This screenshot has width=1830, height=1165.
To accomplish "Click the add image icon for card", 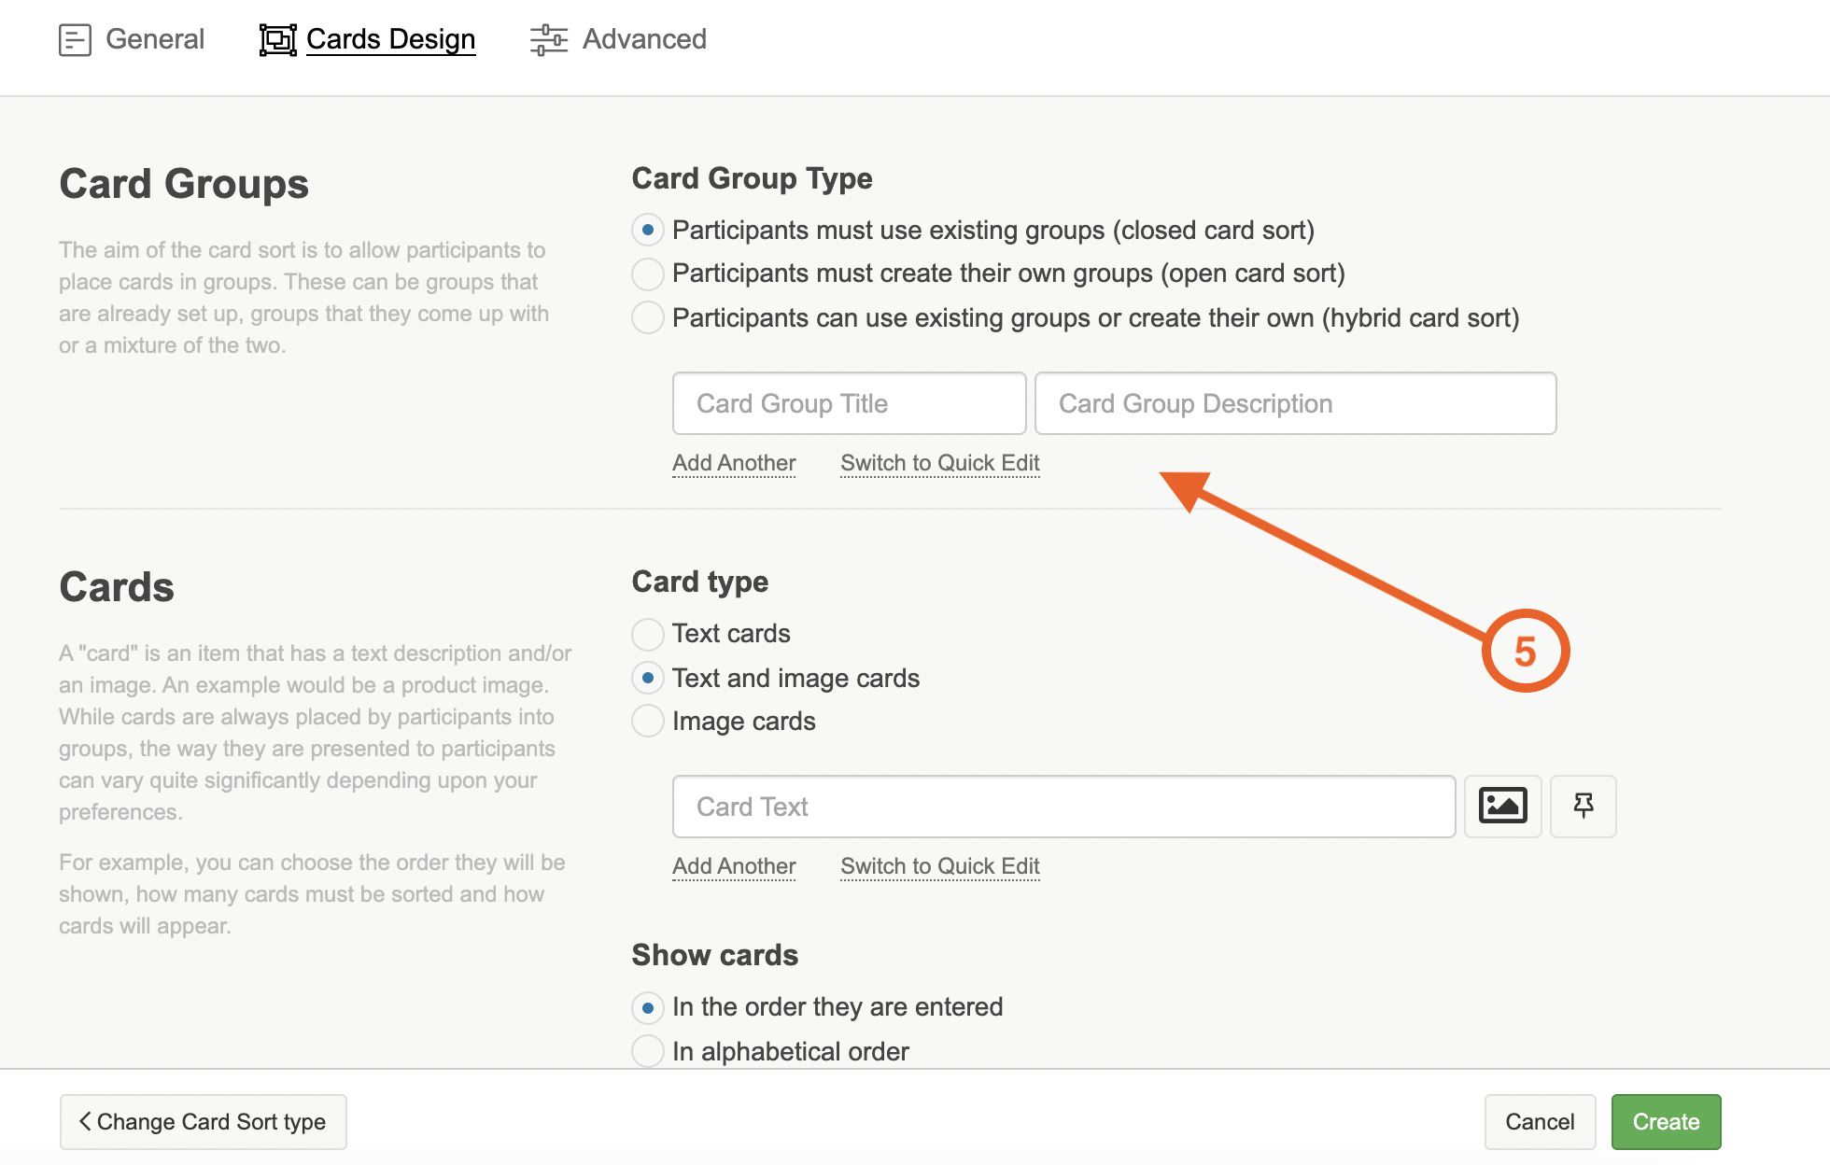I will (x=1502, y=806).
